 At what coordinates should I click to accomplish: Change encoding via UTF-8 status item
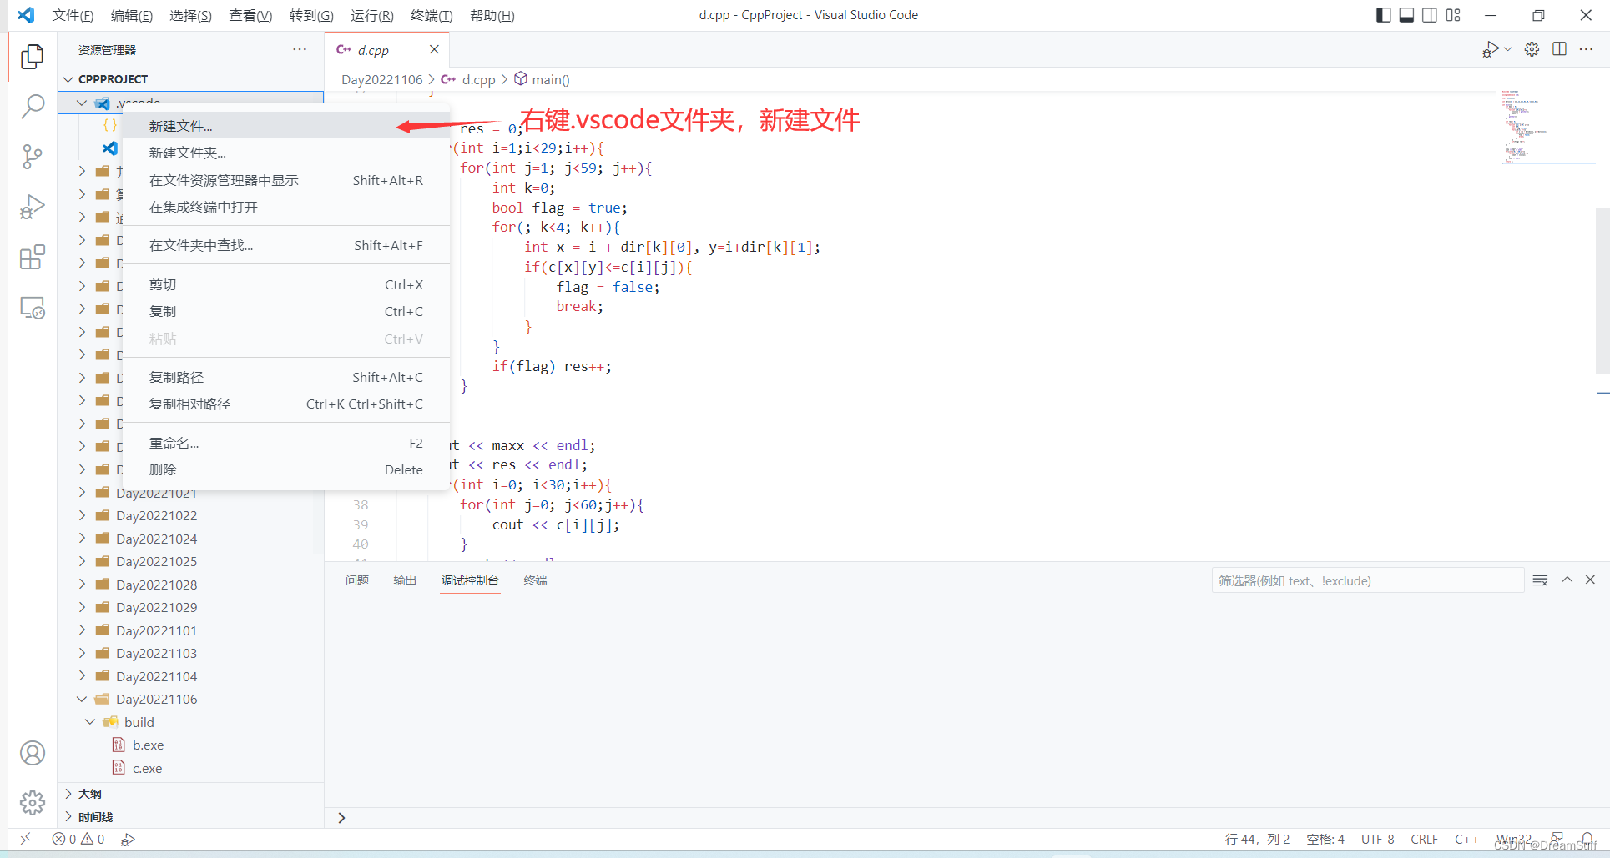pyautogui.click(x=1377, y=839)
